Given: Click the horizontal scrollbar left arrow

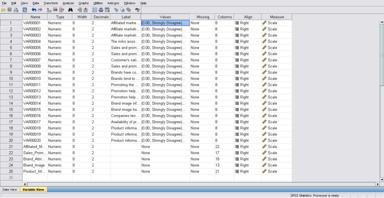Looking at the screenshot, I should (x=25, y=184).
